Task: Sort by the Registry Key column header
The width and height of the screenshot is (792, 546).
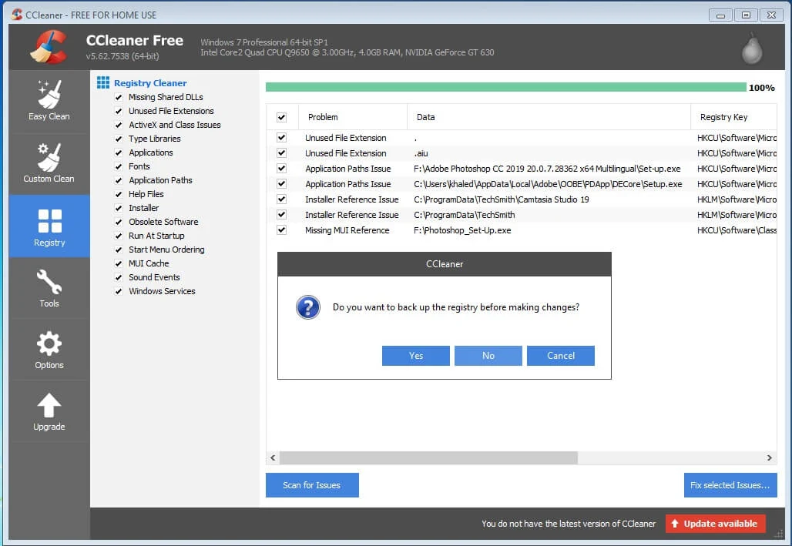Action: 733,117
